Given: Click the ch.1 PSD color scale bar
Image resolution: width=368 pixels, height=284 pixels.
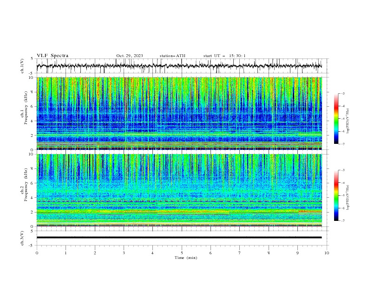Looking at the screenshot, I should [x=336, y=119].
